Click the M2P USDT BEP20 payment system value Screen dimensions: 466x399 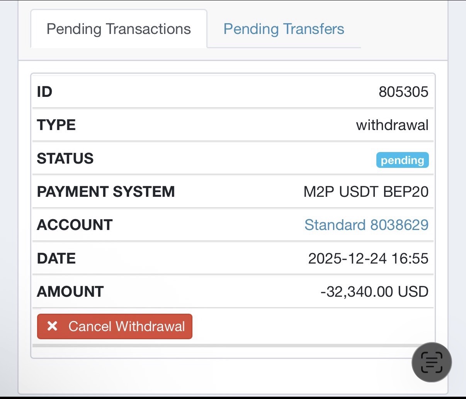pos(366,192)
